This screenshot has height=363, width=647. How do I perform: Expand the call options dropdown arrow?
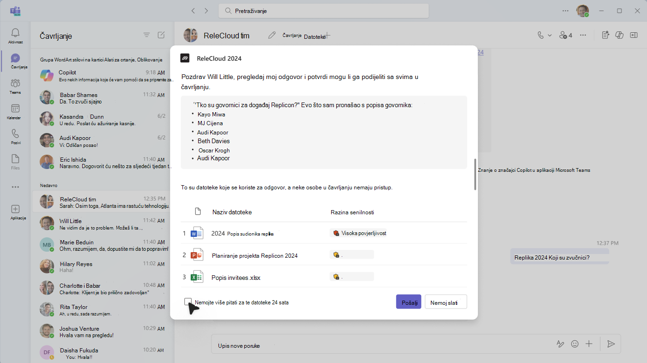coord(550,35)
